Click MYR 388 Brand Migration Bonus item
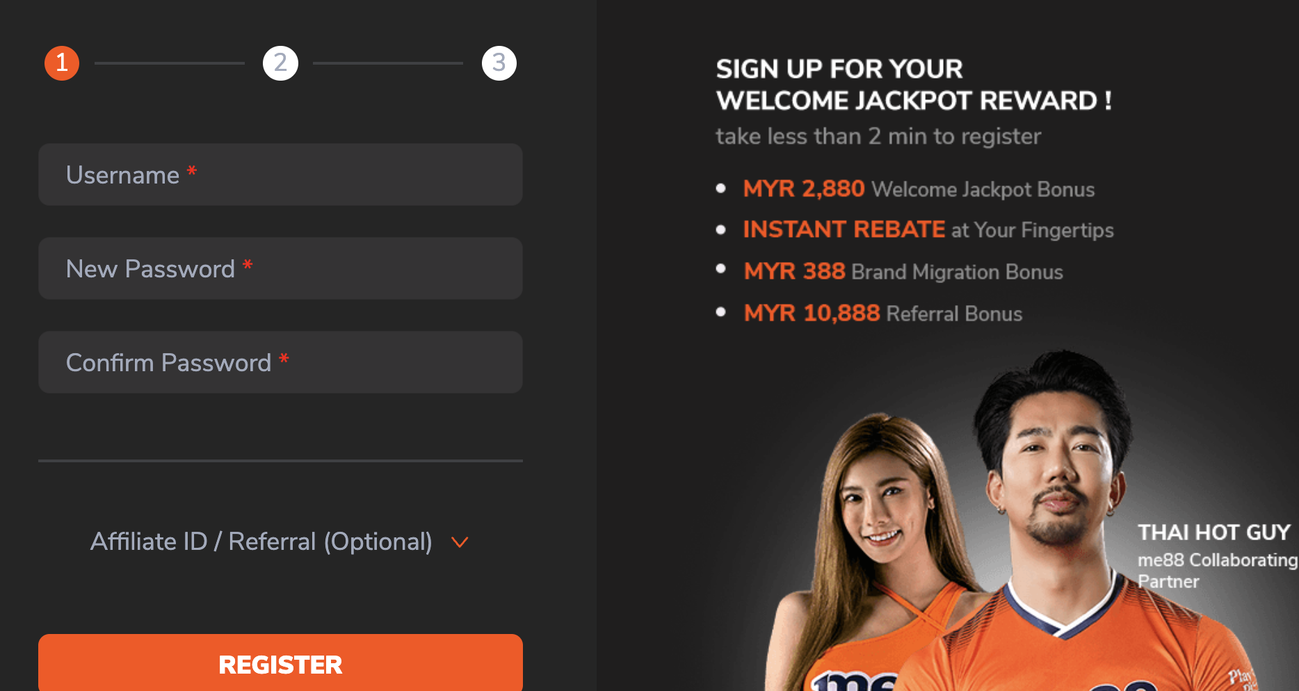Image resolution: width=1299 pixels, height=691 pixels. pyautogui.click(x=903, y=271)
